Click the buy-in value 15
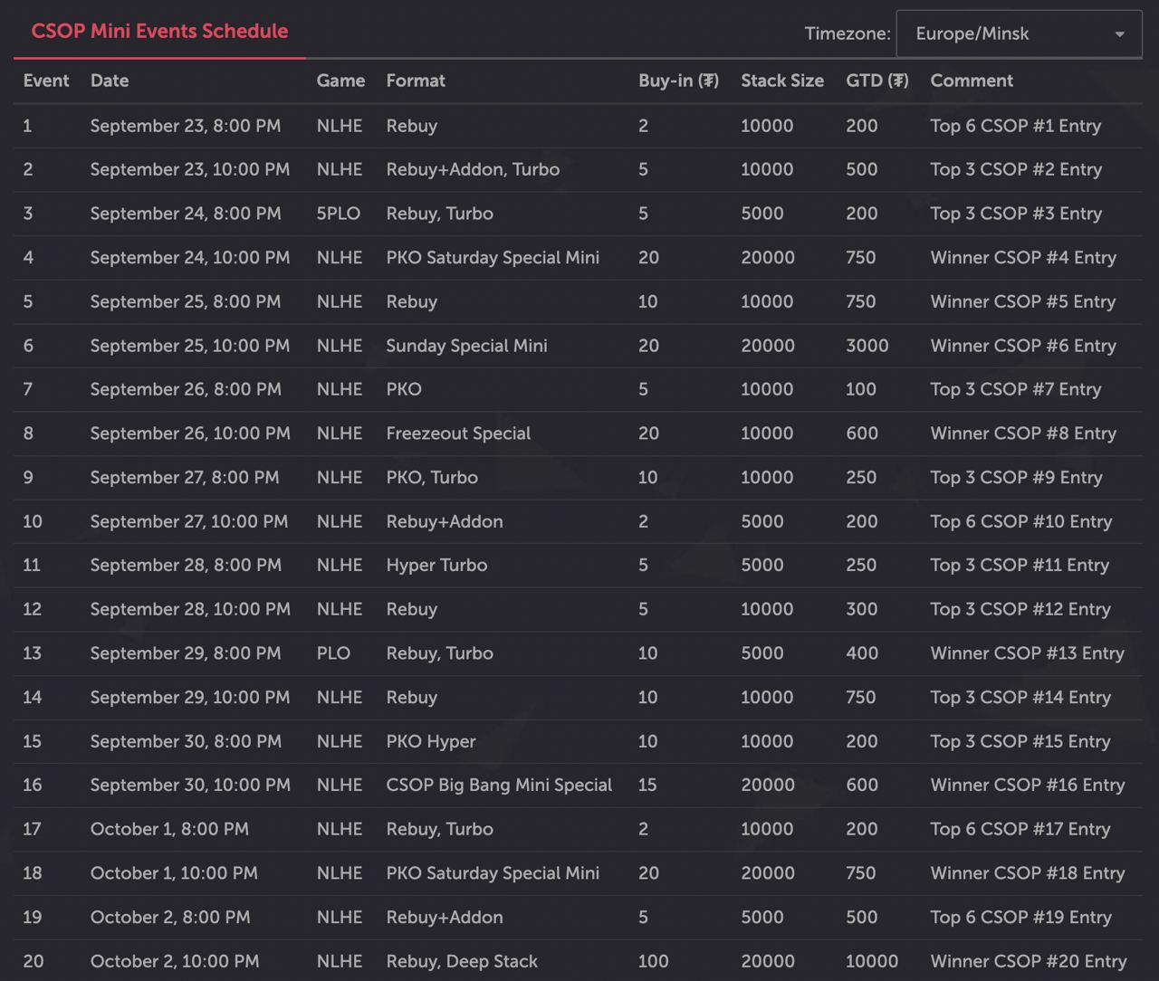The image size is (1159, 981). 647,785
